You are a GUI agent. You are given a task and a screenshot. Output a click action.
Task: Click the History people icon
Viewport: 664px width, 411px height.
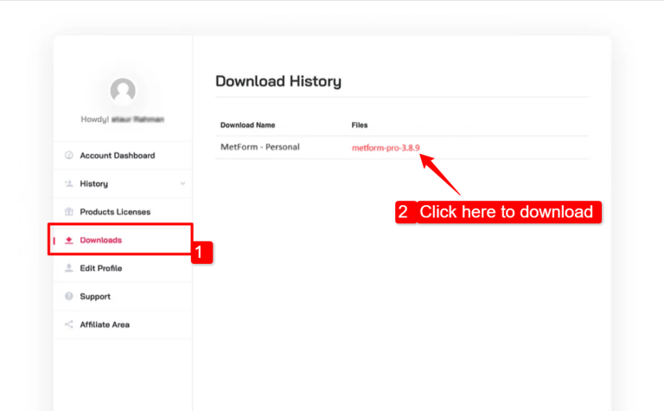[x=69, y=183]
